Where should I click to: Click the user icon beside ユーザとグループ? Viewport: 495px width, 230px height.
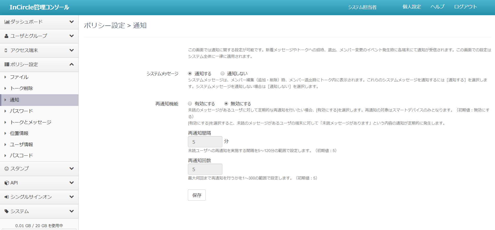(x=7, y=36)
